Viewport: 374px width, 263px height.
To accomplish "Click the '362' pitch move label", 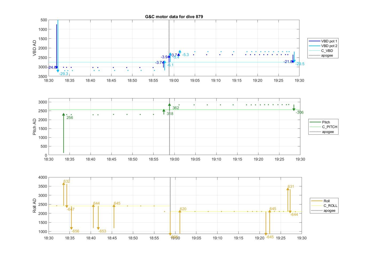I will 176,108.
